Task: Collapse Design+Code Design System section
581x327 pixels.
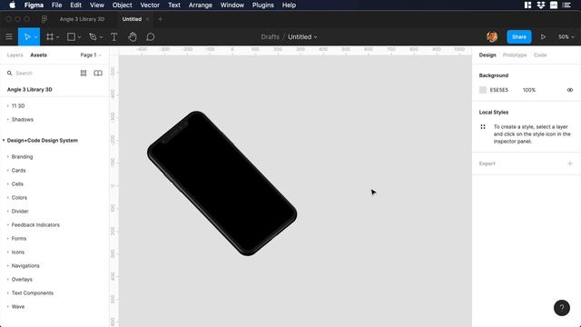Action: click(4, 140)
